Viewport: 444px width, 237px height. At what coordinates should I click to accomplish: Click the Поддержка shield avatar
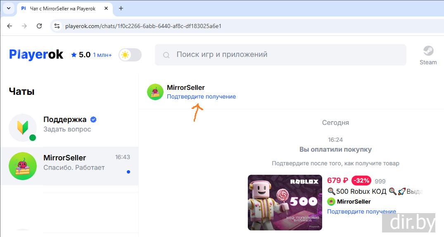[23, 127]
